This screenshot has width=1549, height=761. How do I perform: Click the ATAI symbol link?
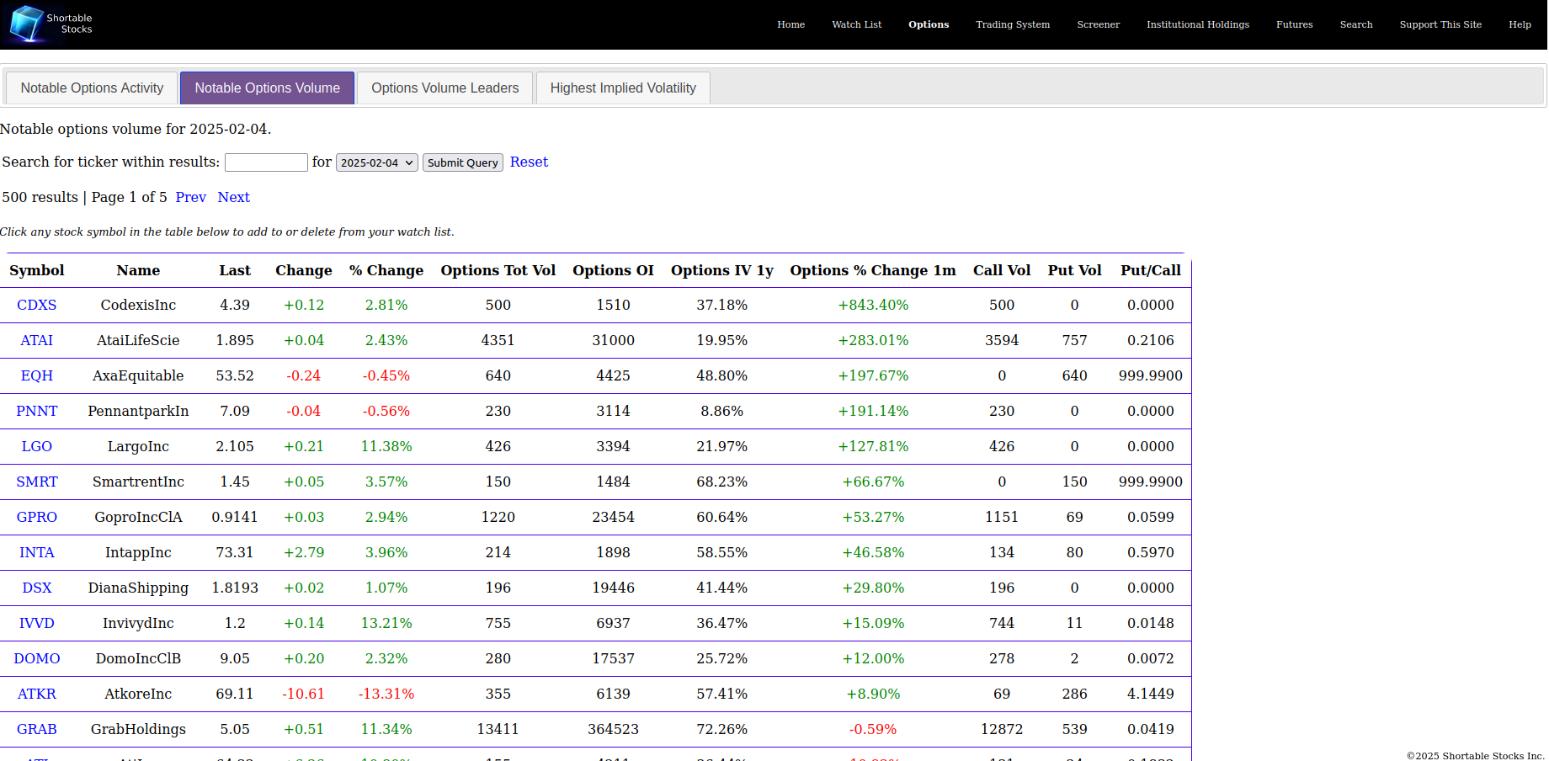click(x=37, y=340)
